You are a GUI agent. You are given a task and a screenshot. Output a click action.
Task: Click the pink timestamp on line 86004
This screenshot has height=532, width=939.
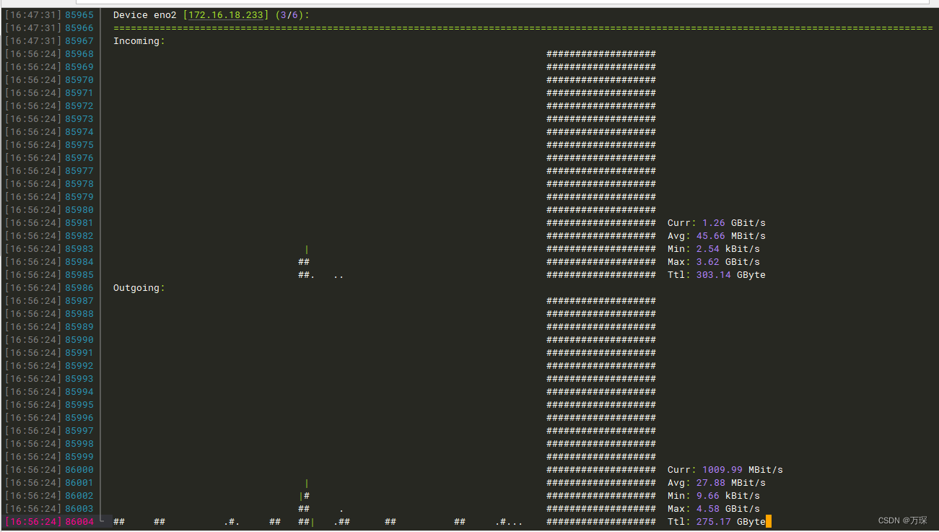tap(33, 522)
